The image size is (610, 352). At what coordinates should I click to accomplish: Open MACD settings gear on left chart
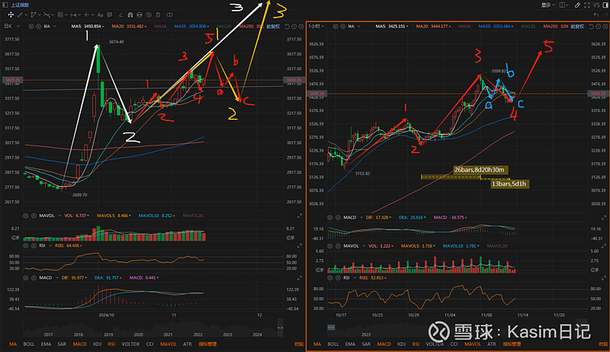coord(26,278)
